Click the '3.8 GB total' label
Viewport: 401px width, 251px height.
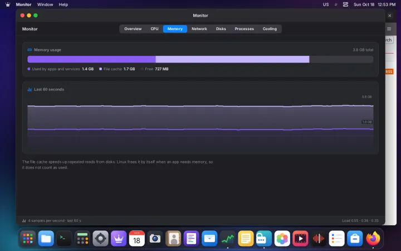click(x=363, y=50)
